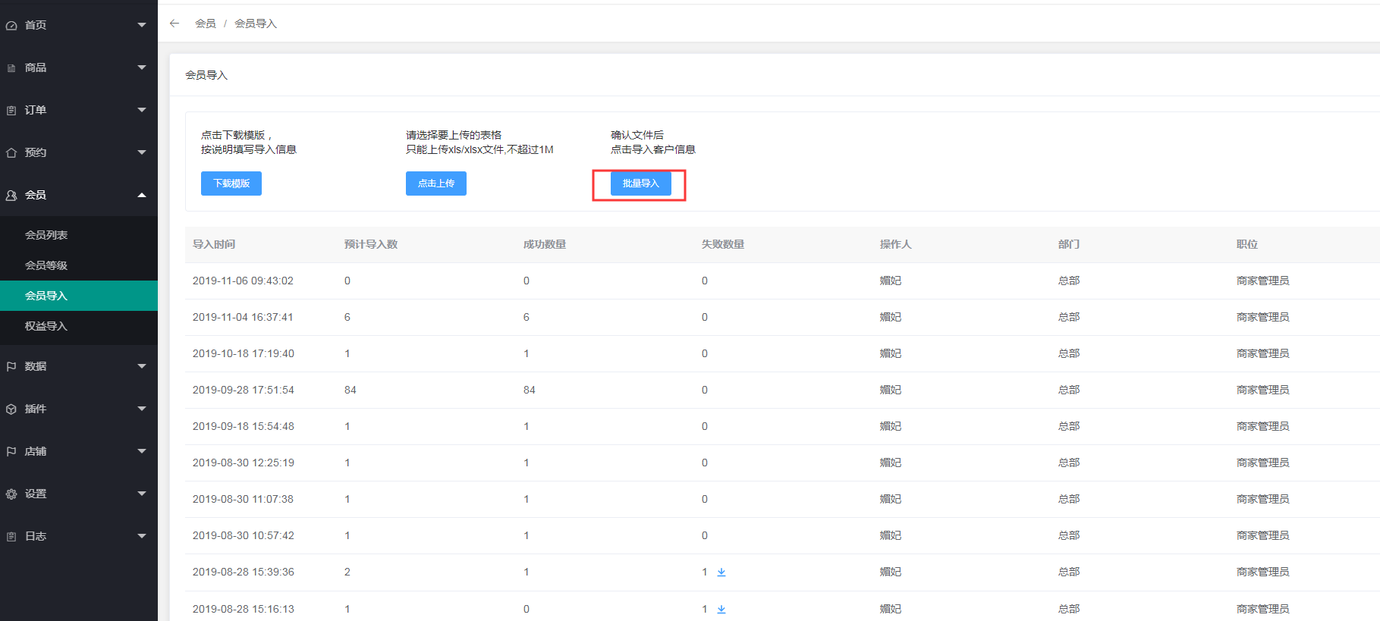Expand the 商品 menu arrow
1380x621 pixels.
142,67
